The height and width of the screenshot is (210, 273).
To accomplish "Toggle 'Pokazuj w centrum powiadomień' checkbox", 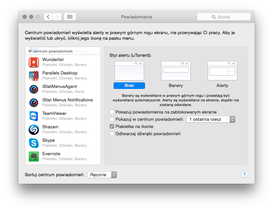I will [x=112, y=119].
